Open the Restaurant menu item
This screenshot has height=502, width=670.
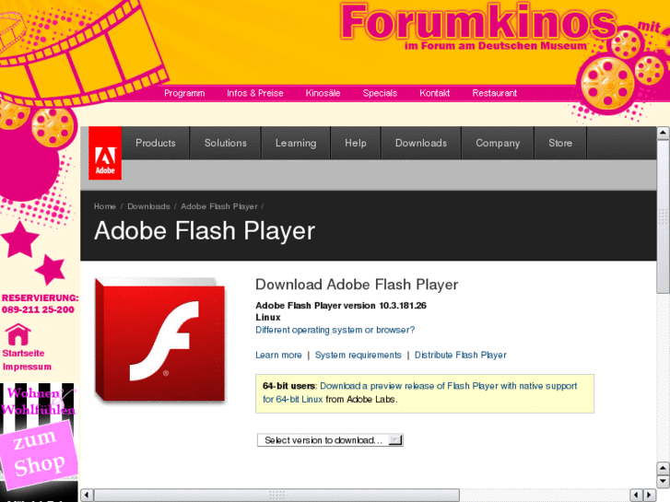click(x=494, y=93)
